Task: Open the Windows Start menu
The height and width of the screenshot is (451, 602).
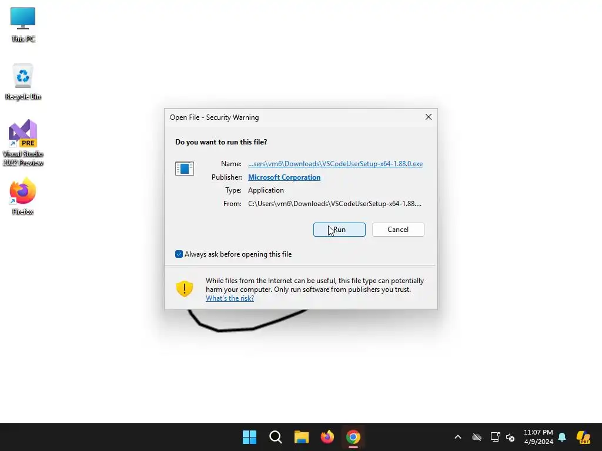Action: (249, 437)
